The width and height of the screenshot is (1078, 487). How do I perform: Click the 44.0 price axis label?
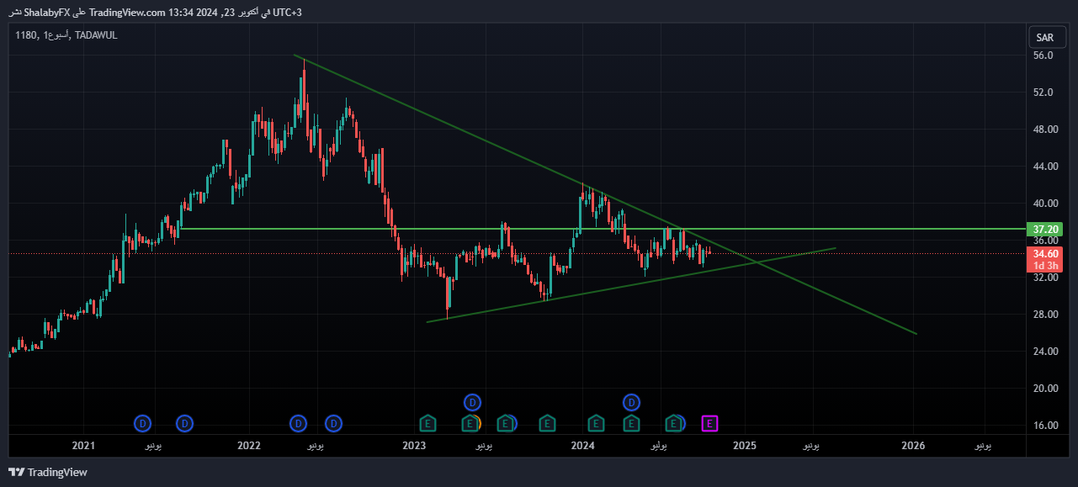[x=1043, y=167]
